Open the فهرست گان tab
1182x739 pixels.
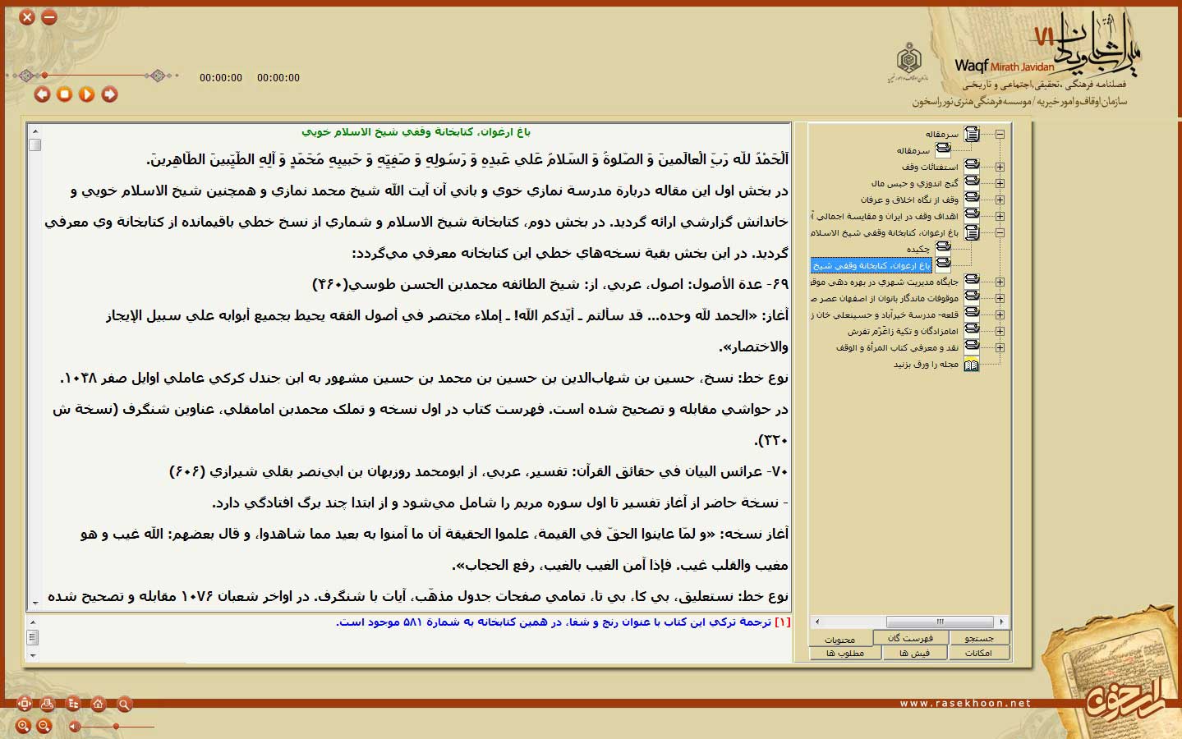click(x=910, y=638)
